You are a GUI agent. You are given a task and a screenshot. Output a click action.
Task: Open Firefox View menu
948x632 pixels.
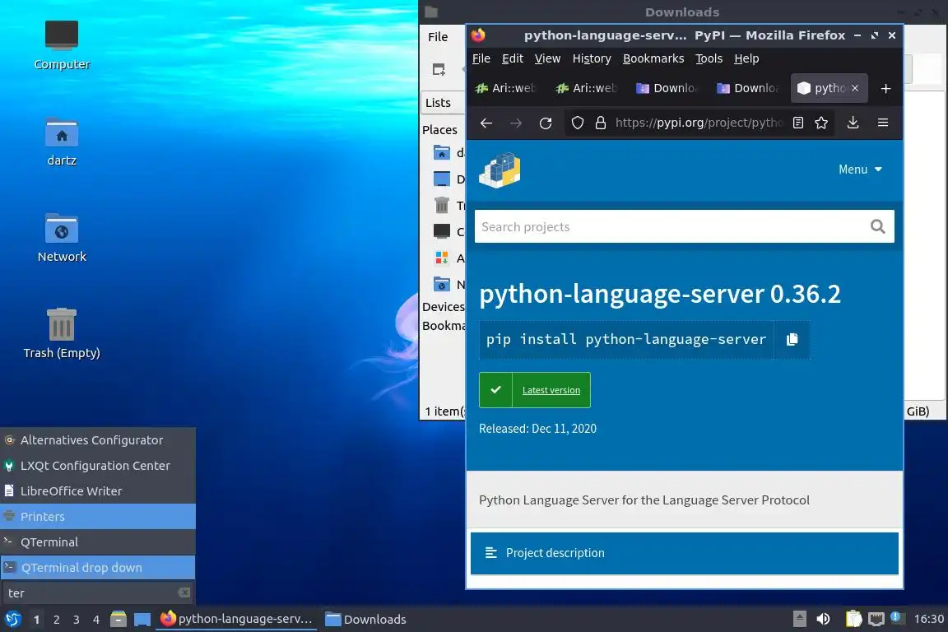pos(547,58)
